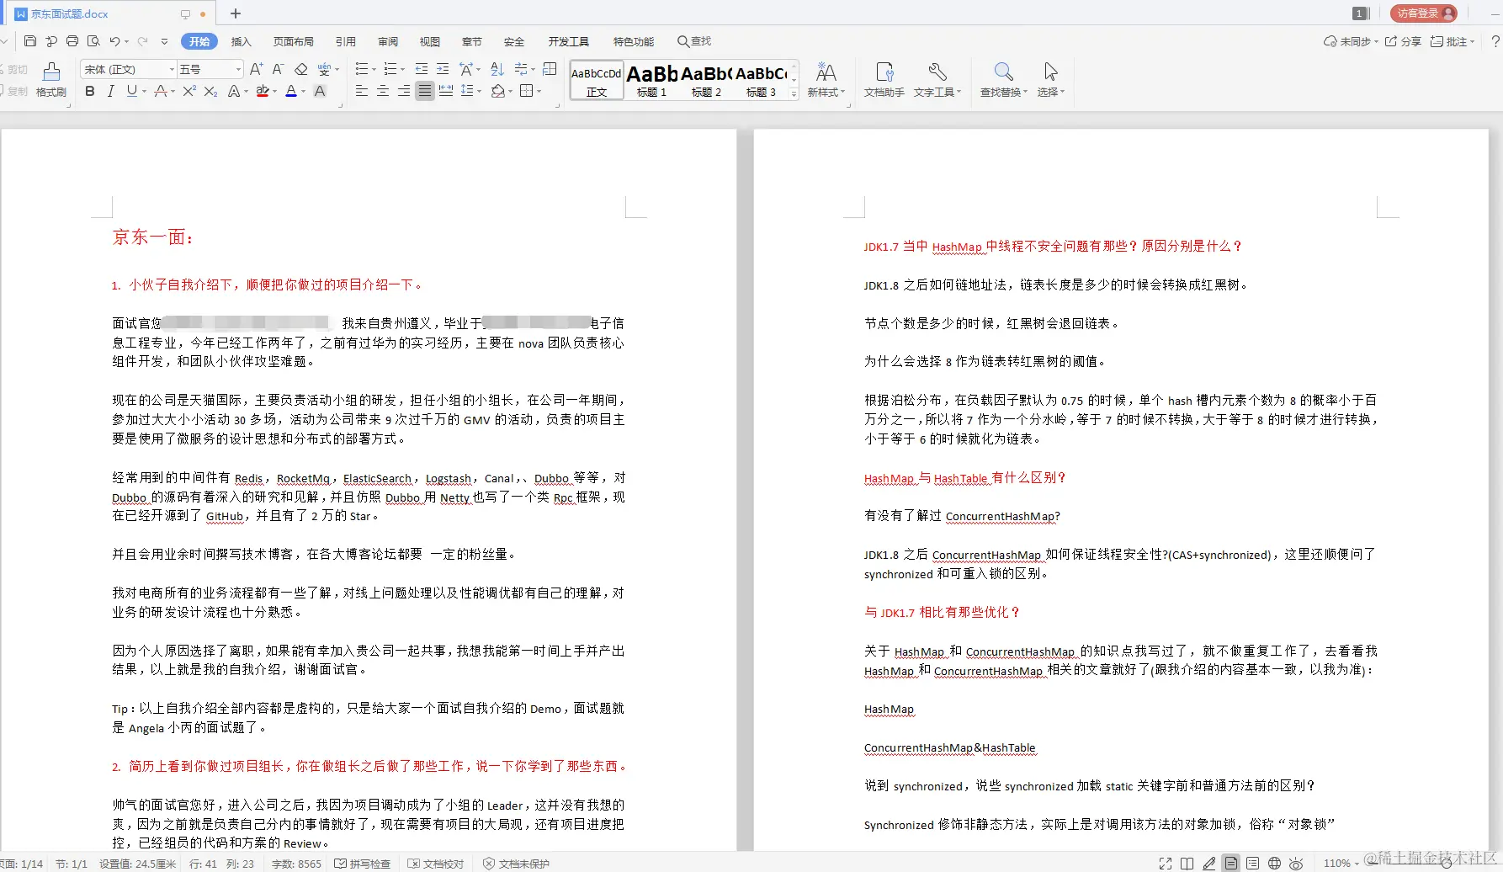Switch to the Insert (插入) tab

242,41
